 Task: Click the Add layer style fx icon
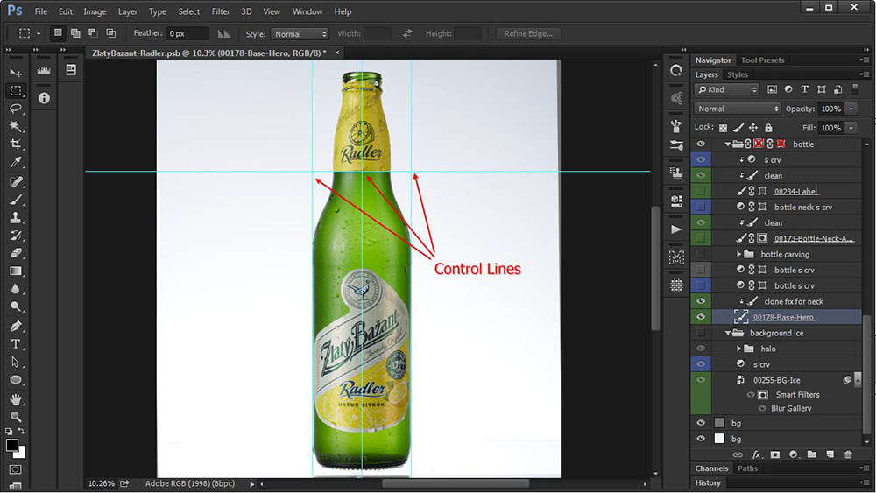pyautogui.click(x=757, y=454)
